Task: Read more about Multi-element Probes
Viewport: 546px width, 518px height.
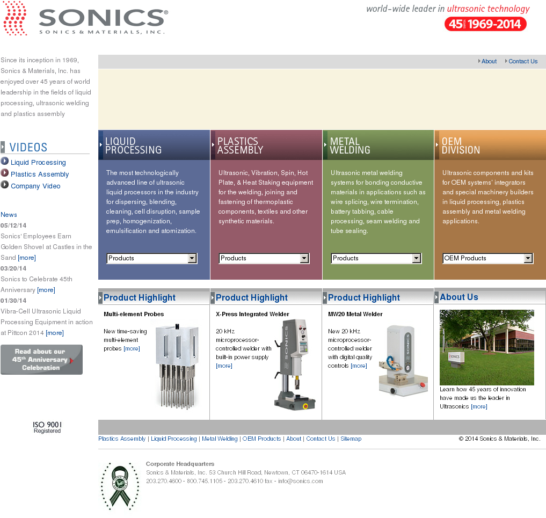Action: pyautogui.click(x=132, y=348)
